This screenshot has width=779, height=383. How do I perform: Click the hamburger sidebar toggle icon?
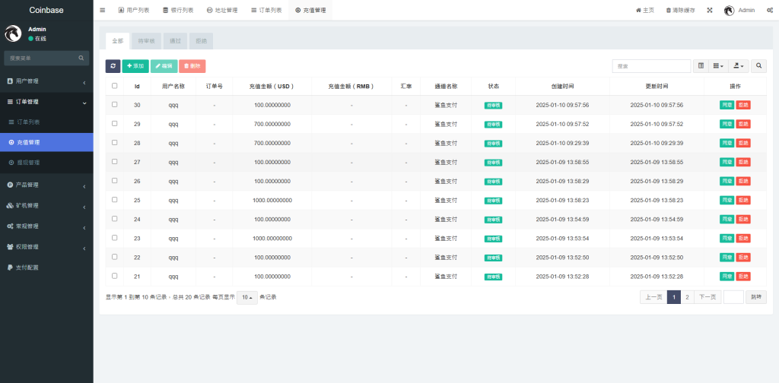103,10
